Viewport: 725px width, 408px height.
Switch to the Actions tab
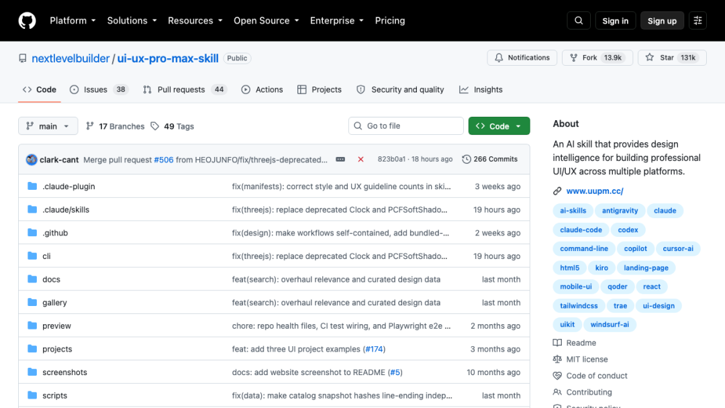pos(262,90)
